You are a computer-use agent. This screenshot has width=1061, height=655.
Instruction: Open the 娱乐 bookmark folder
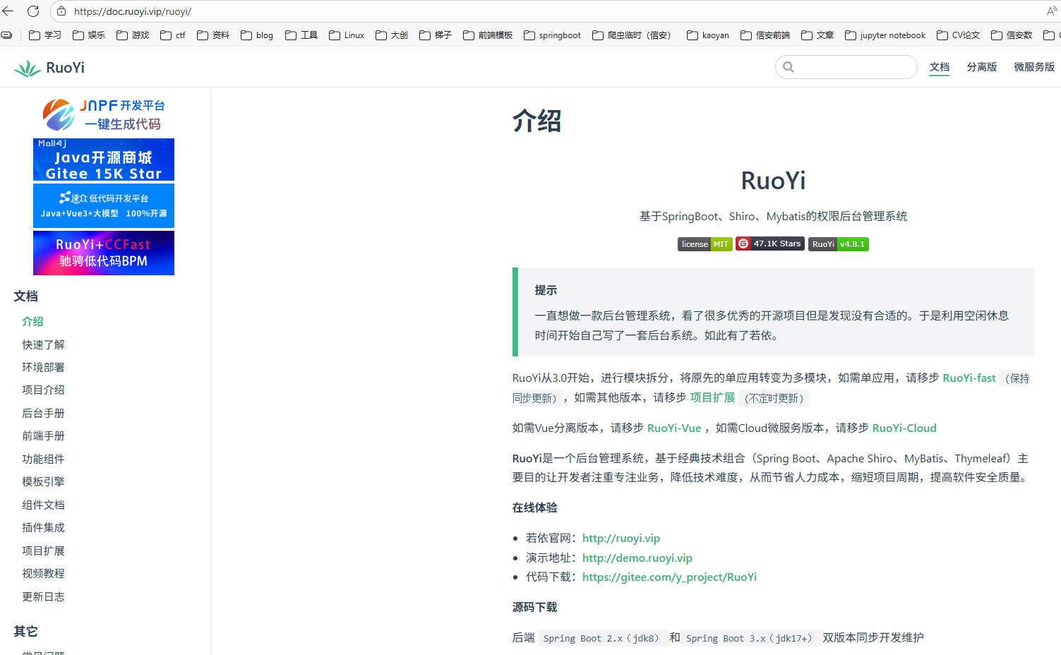click(89, 35)
